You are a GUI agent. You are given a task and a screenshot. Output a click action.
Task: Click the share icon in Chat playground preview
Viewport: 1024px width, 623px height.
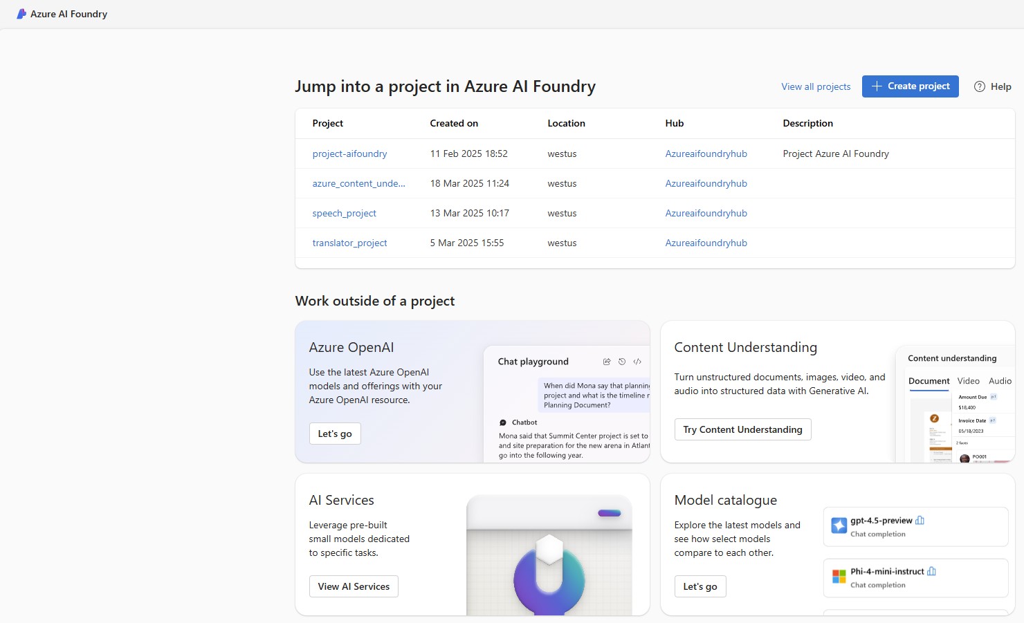[x=607, y=362]
